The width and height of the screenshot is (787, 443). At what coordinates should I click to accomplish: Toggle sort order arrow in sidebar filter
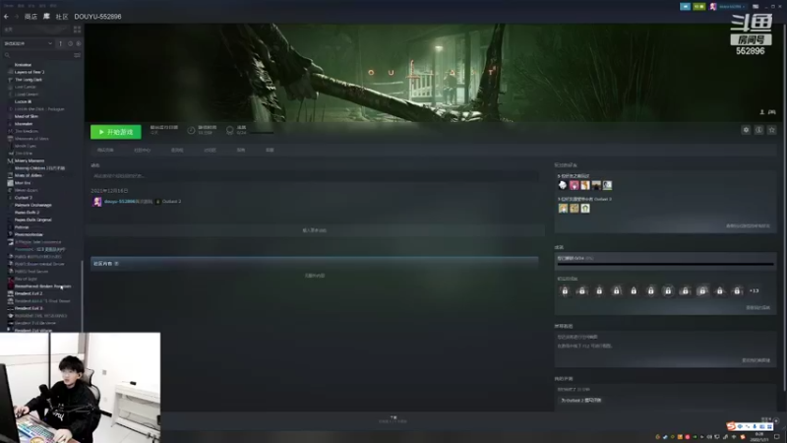[61, 43]
